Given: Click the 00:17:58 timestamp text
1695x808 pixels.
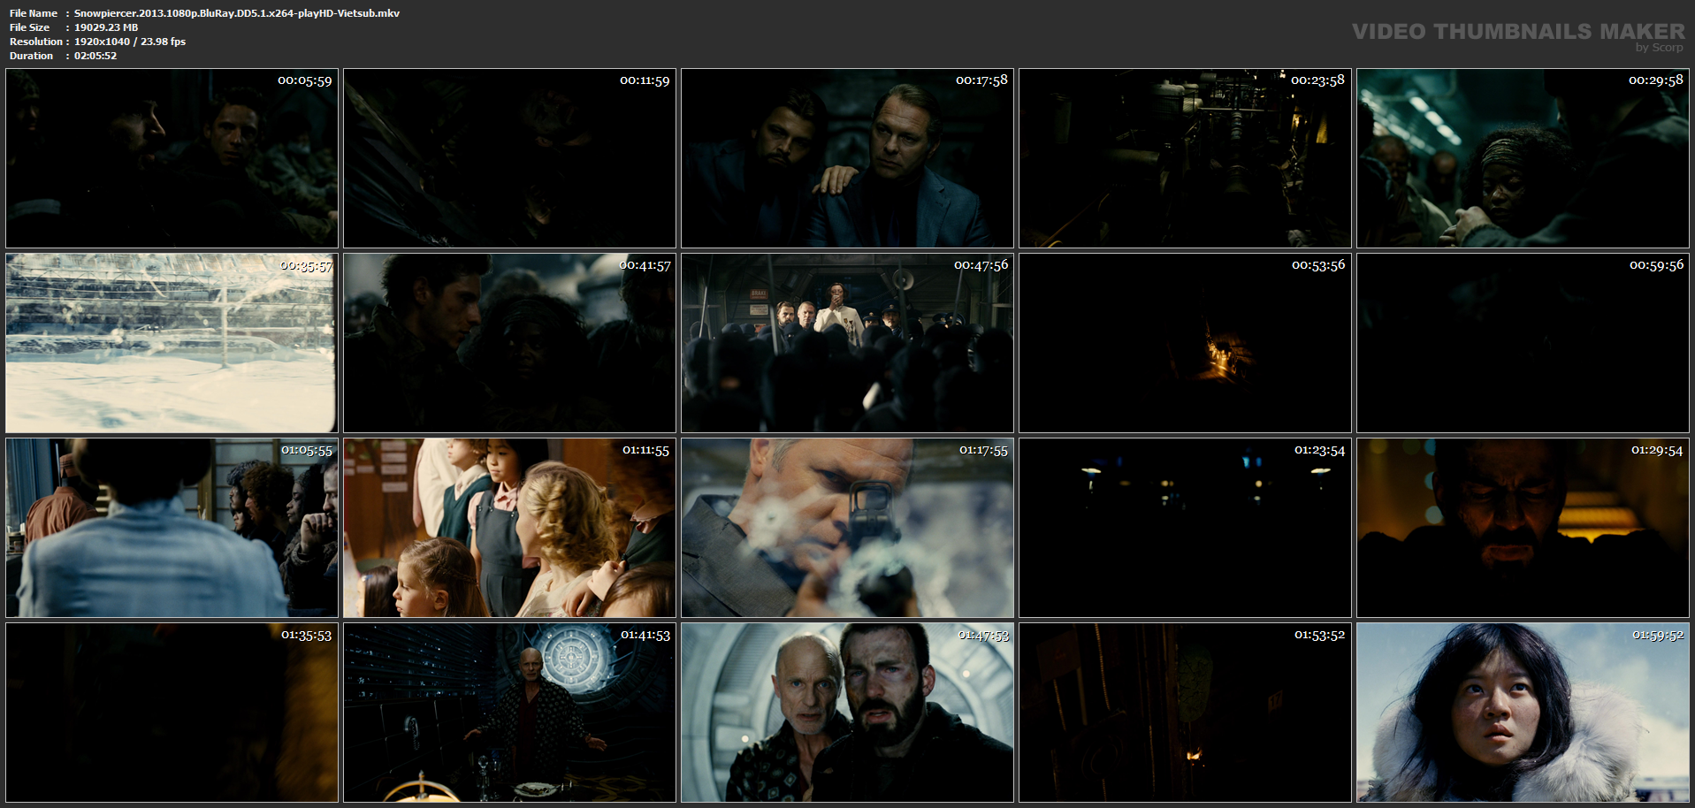Looking at the screenshot, I should click(981, 80).
